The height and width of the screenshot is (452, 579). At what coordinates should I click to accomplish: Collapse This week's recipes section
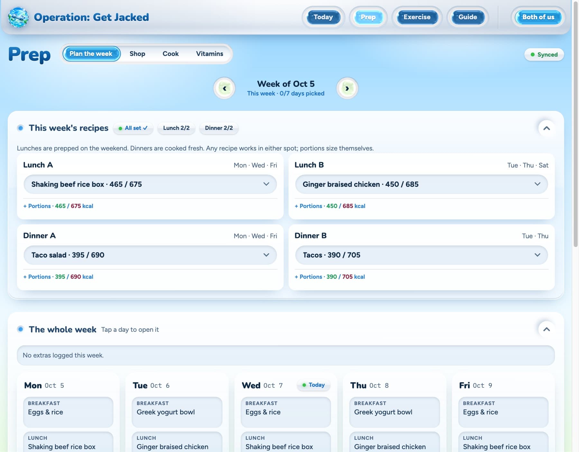tap(546, 128)
